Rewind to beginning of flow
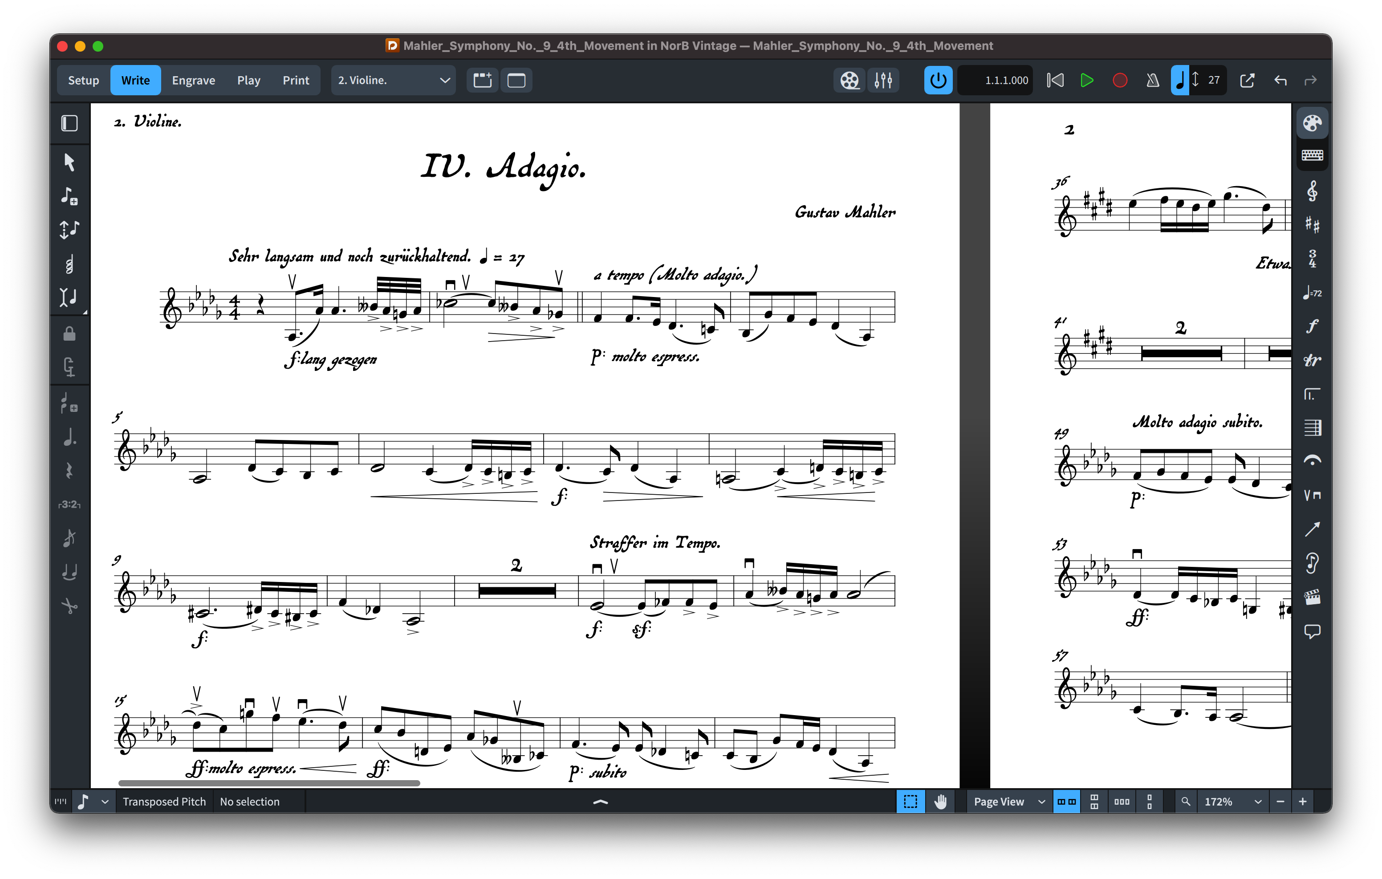 (1055, 81)
